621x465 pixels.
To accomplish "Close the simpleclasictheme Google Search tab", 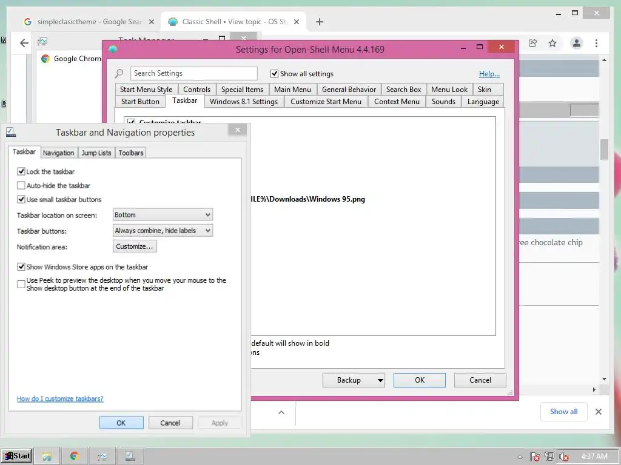I will tap(151, 22).
